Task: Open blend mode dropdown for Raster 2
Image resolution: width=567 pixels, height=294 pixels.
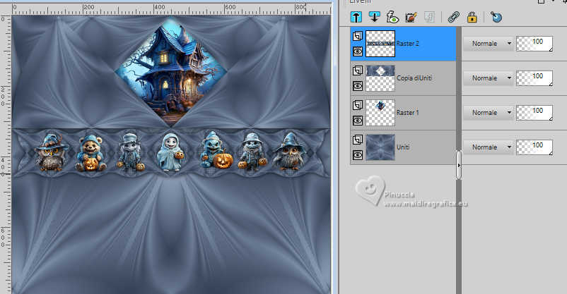Action: (489, 43)
